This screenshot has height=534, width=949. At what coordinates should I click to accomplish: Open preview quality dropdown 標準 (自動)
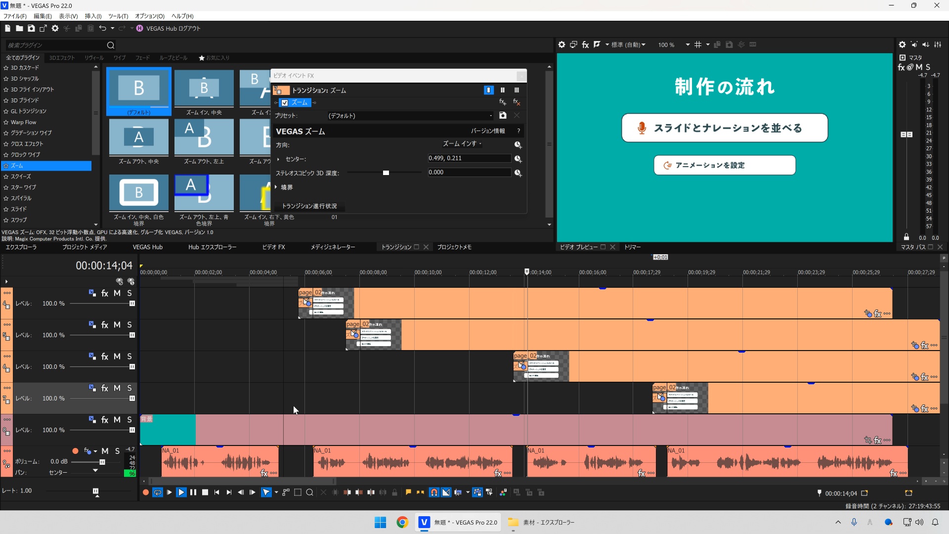[628, 45]
